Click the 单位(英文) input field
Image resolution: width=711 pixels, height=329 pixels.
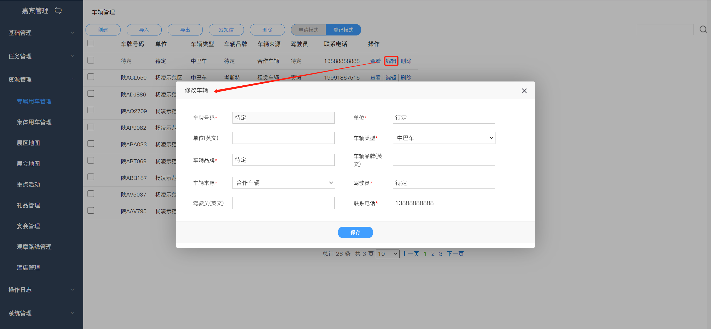(x=283, y=138)
